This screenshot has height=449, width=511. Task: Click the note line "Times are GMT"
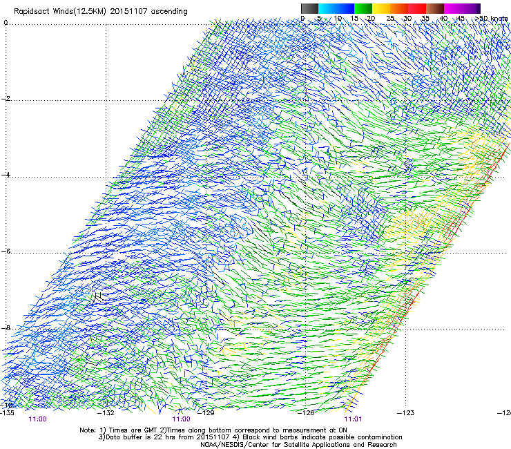[x=133, y=430]
